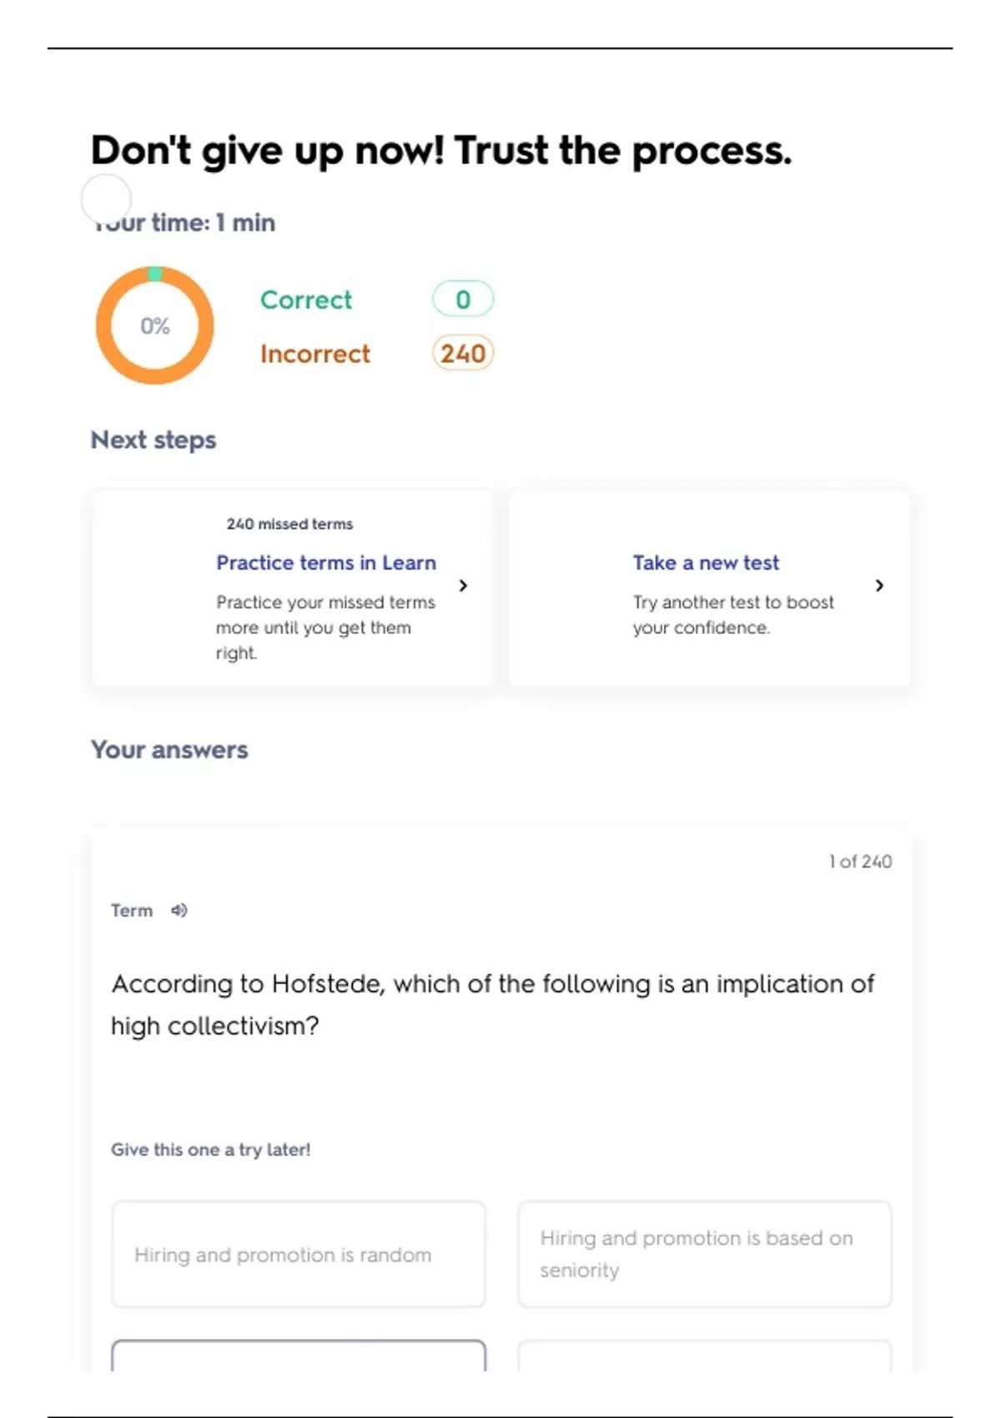This screenshot has width=1001, height=1418.
Task: Click the Correct count badge showing 0
Action: tap(463, 299)
